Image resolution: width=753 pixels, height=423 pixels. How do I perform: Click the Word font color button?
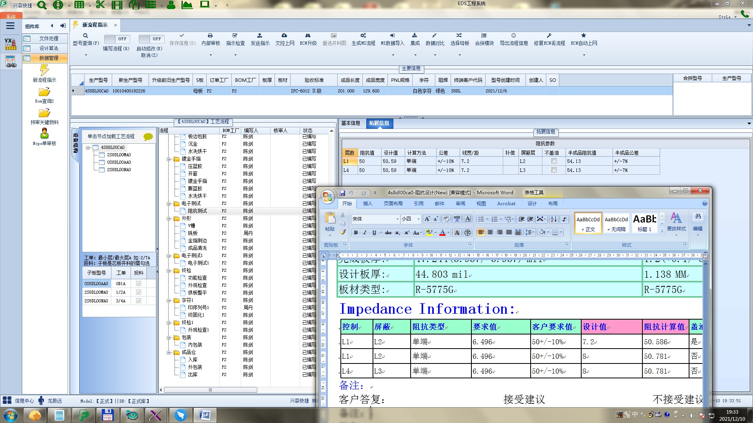442,233
